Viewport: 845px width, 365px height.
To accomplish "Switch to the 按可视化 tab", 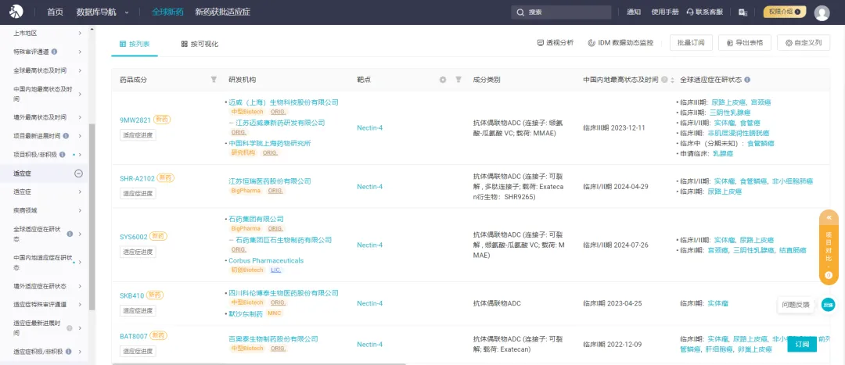I will click(200, 44).
